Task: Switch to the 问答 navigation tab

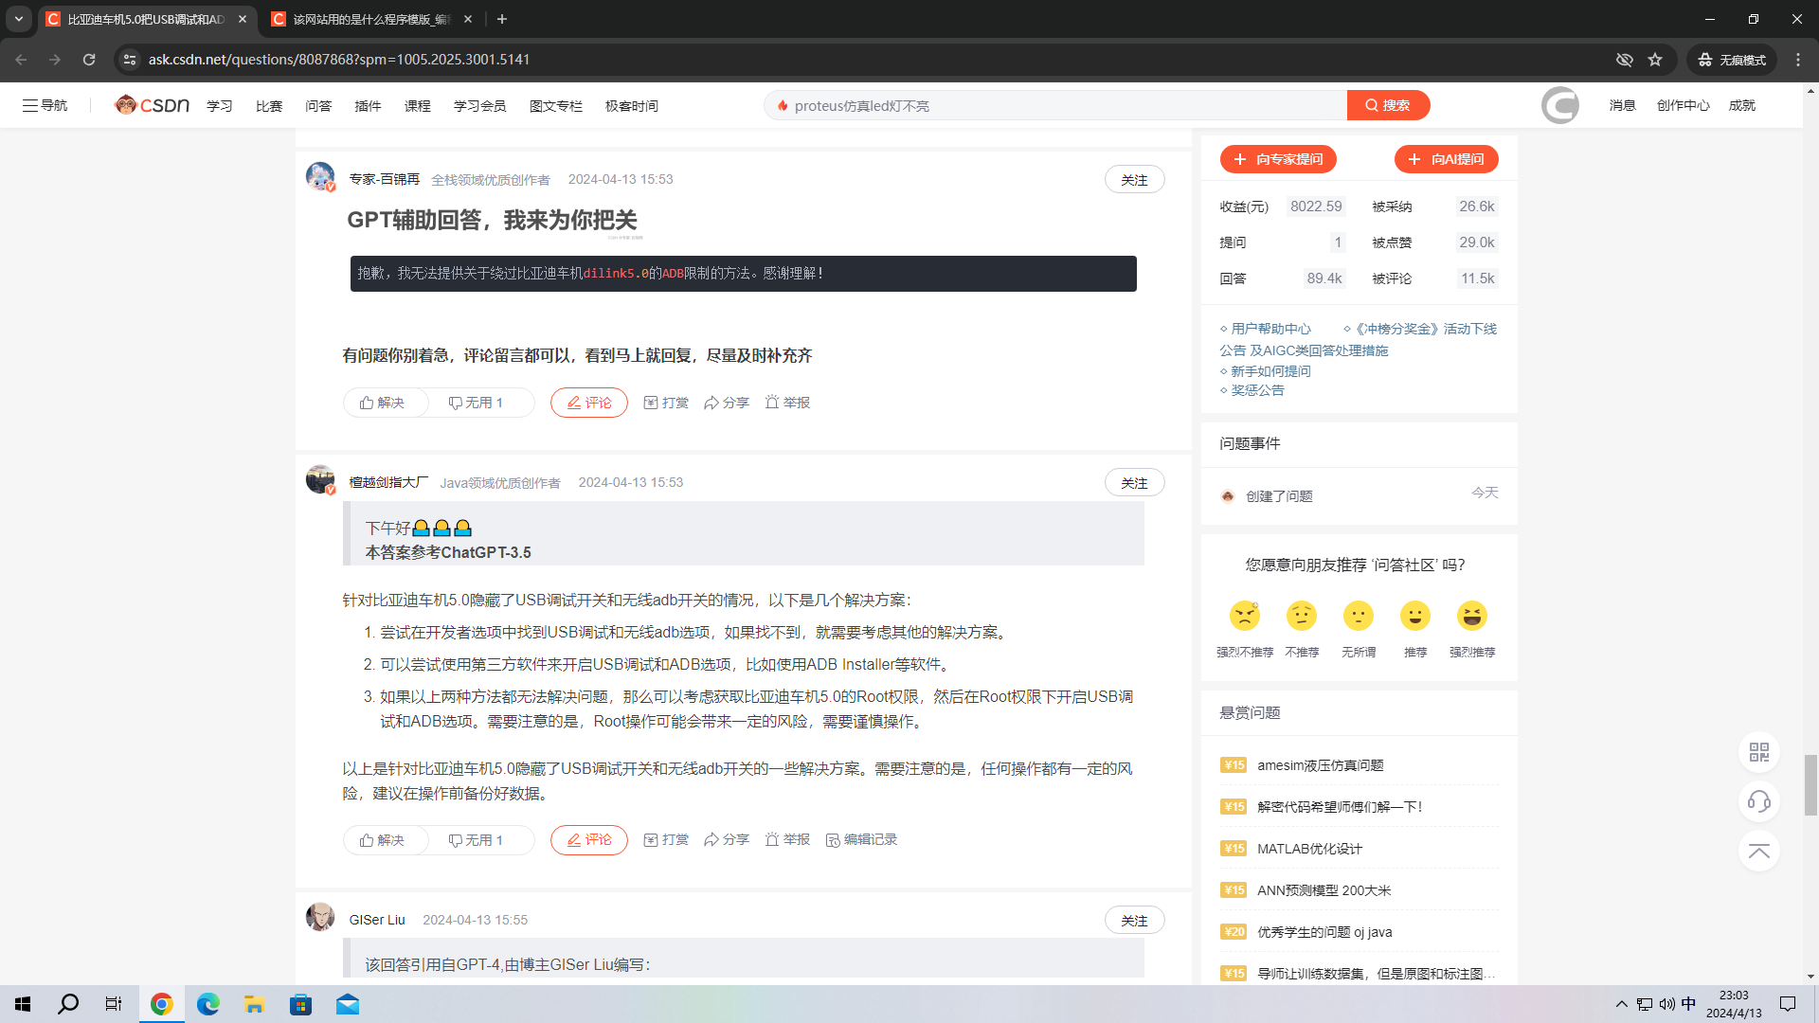Action: (x=318, y=105)
